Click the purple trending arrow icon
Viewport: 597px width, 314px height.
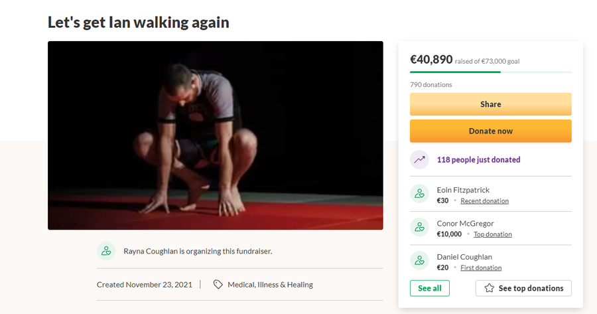click(x=419, y=159)
